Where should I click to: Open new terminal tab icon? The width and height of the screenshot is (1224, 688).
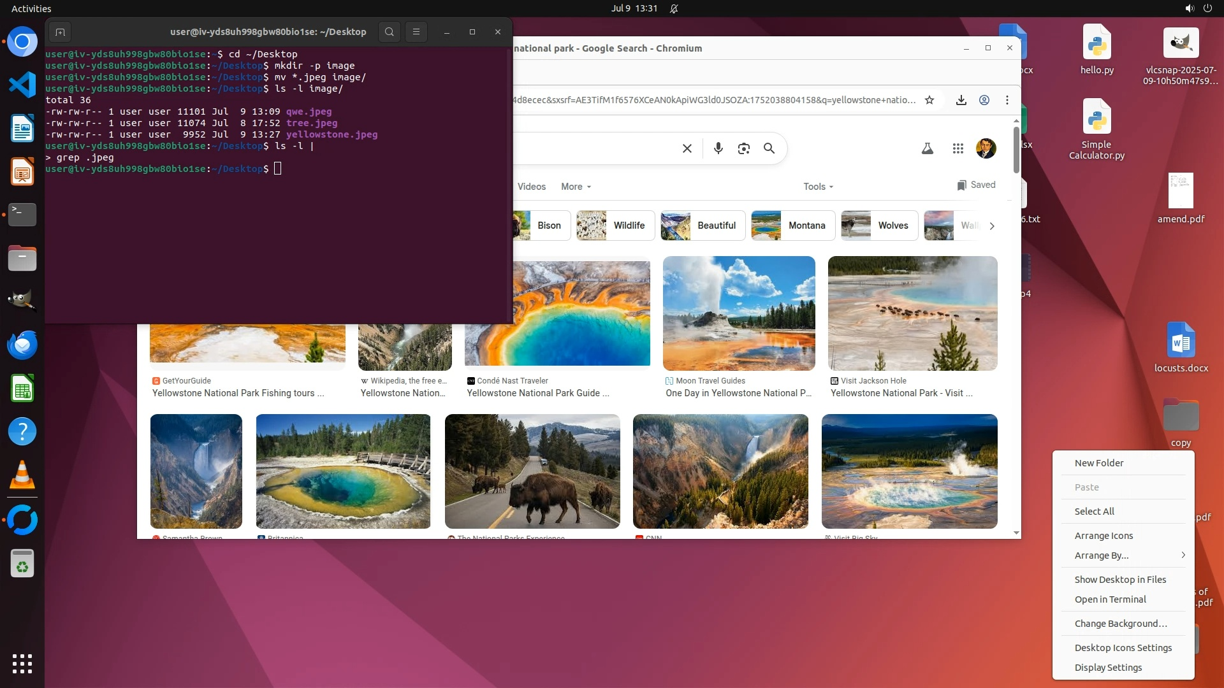tap(60, 32)
